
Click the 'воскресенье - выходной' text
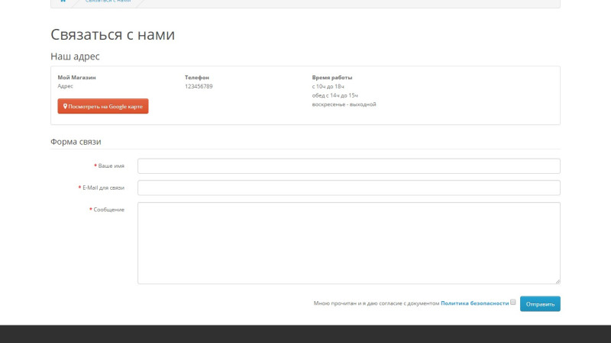click(x=344, y=104)
